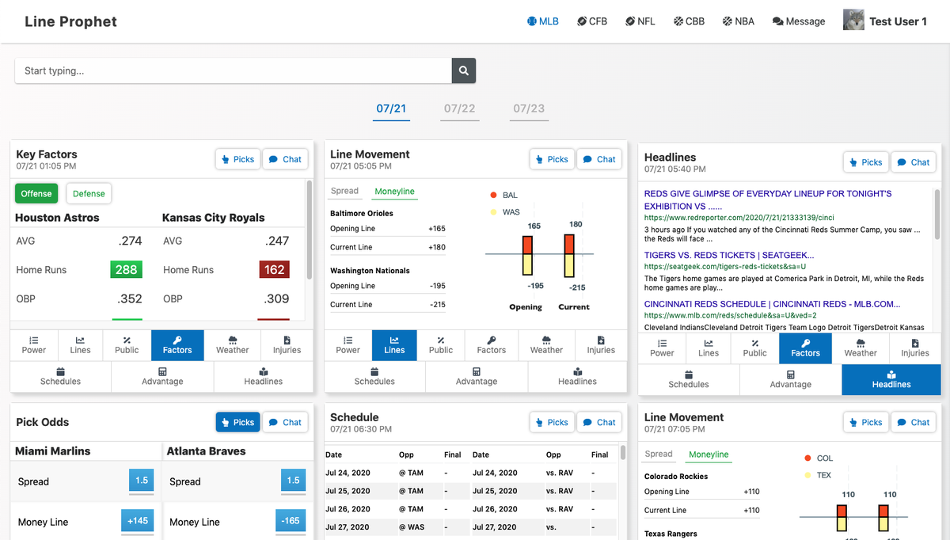Open Chat in COL-TEX Line Movement card

click(914, 422)
